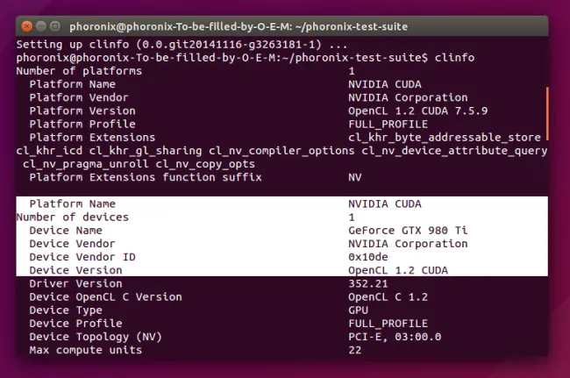Click 'cl_nv_pragma_unroll' extension text

pos(86,164)
